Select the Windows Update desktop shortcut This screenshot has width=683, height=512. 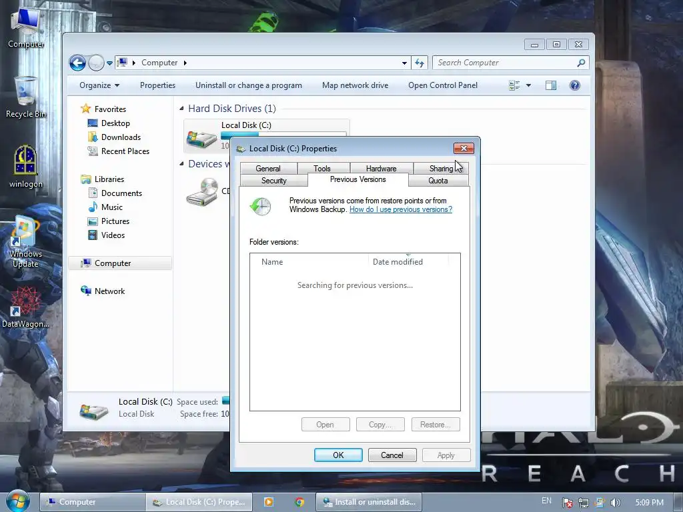coord(26,241)
